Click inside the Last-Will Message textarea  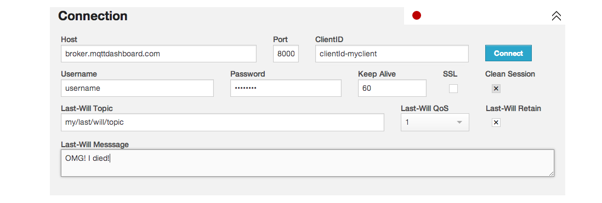pyautogui.click(x=307, y=163)
